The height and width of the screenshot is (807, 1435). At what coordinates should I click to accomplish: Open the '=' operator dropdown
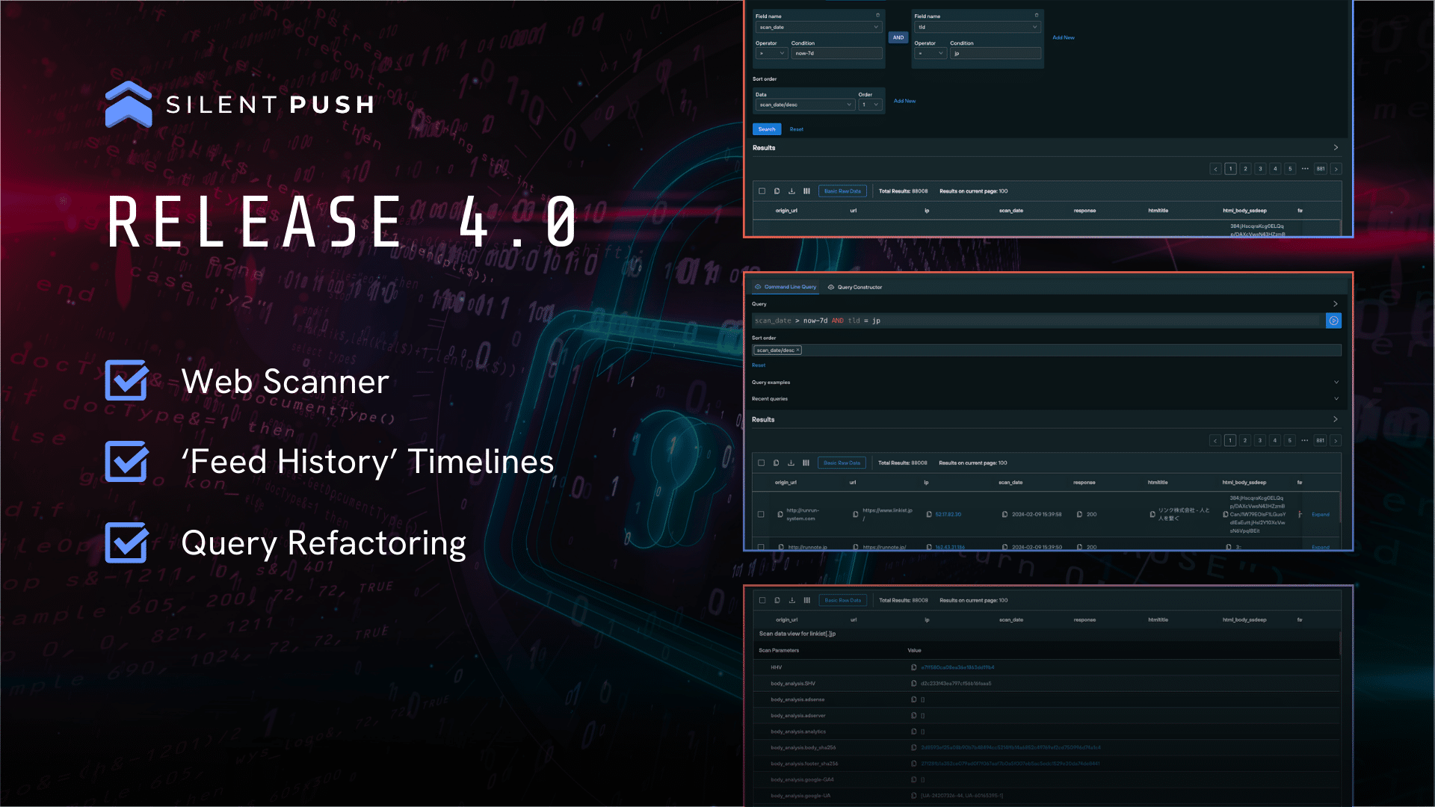[931, 54]
